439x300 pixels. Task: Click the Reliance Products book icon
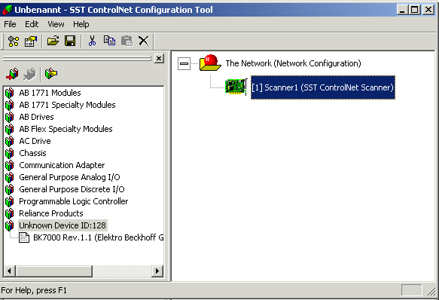(10, 213)
